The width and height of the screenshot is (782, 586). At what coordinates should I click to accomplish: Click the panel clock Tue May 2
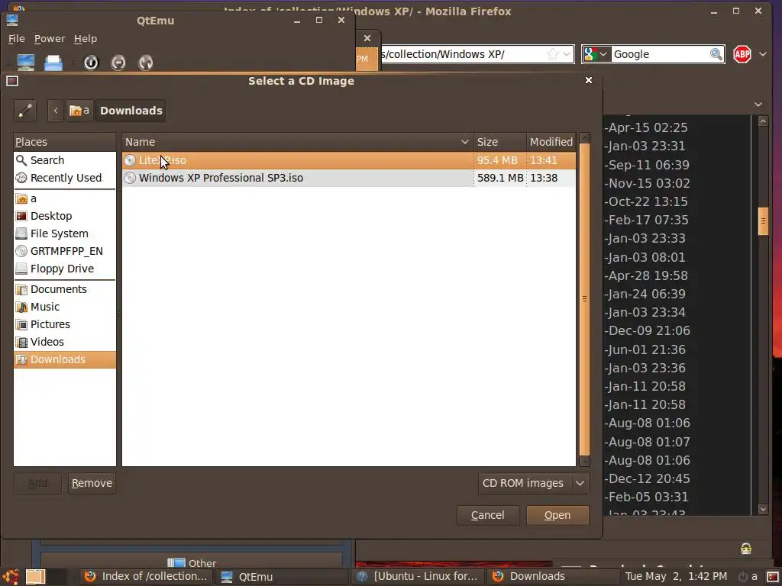pyautogui.click(x=677, y=577)
